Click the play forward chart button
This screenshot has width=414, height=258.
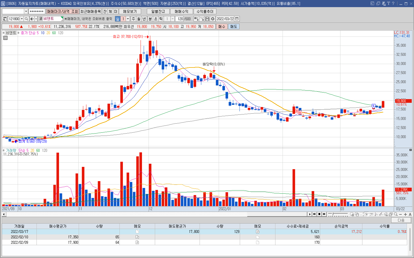tap(310, 214)
